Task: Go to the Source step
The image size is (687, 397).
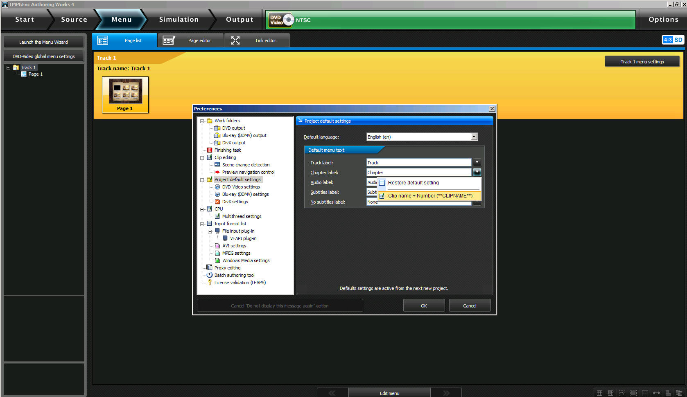Action: [74, 20]
